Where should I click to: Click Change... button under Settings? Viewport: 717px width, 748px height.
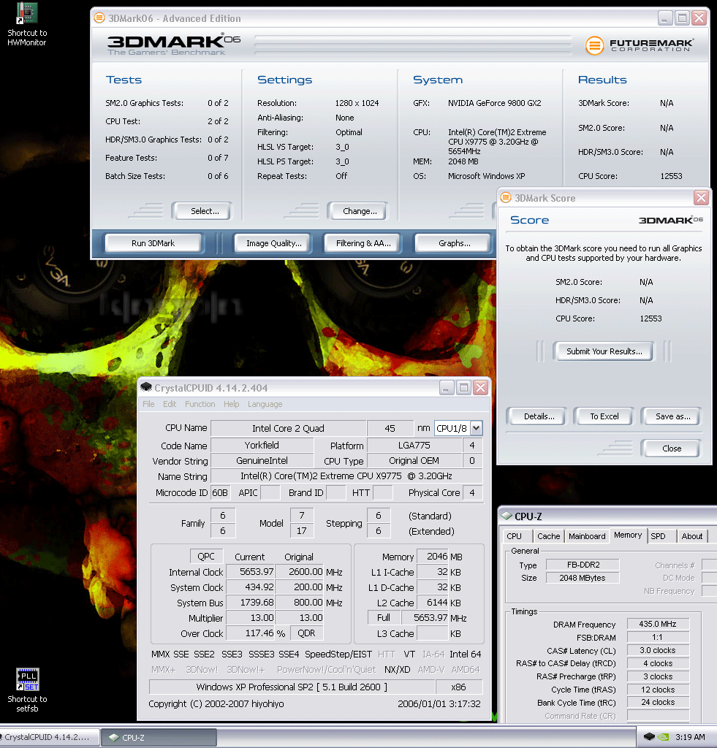(x=357, y=211)
